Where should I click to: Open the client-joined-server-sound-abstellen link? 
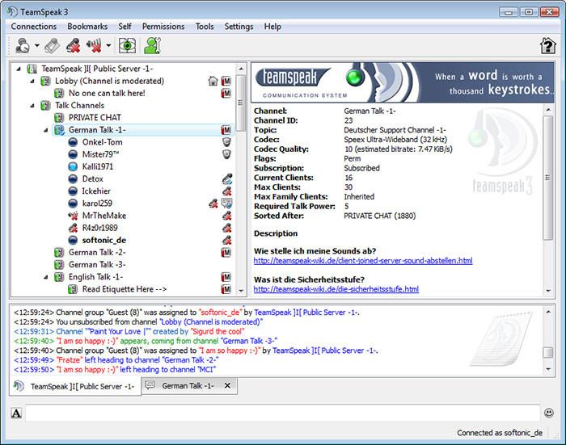pyautogui.click(x=363, y=261)
